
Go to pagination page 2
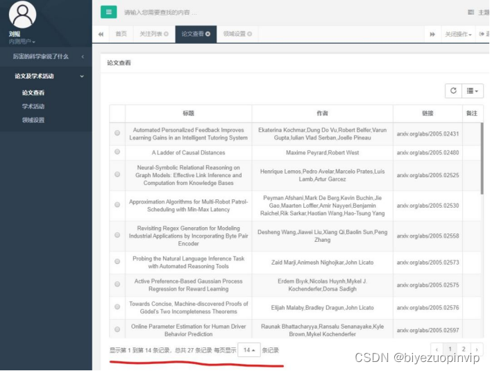pyautogui.click(x=464, y=349)
